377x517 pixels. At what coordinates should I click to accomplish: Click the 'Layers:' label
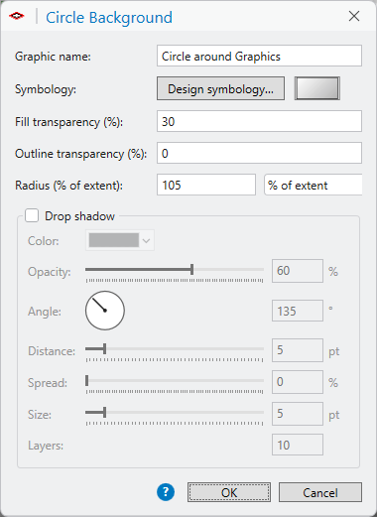pos(46,446)
